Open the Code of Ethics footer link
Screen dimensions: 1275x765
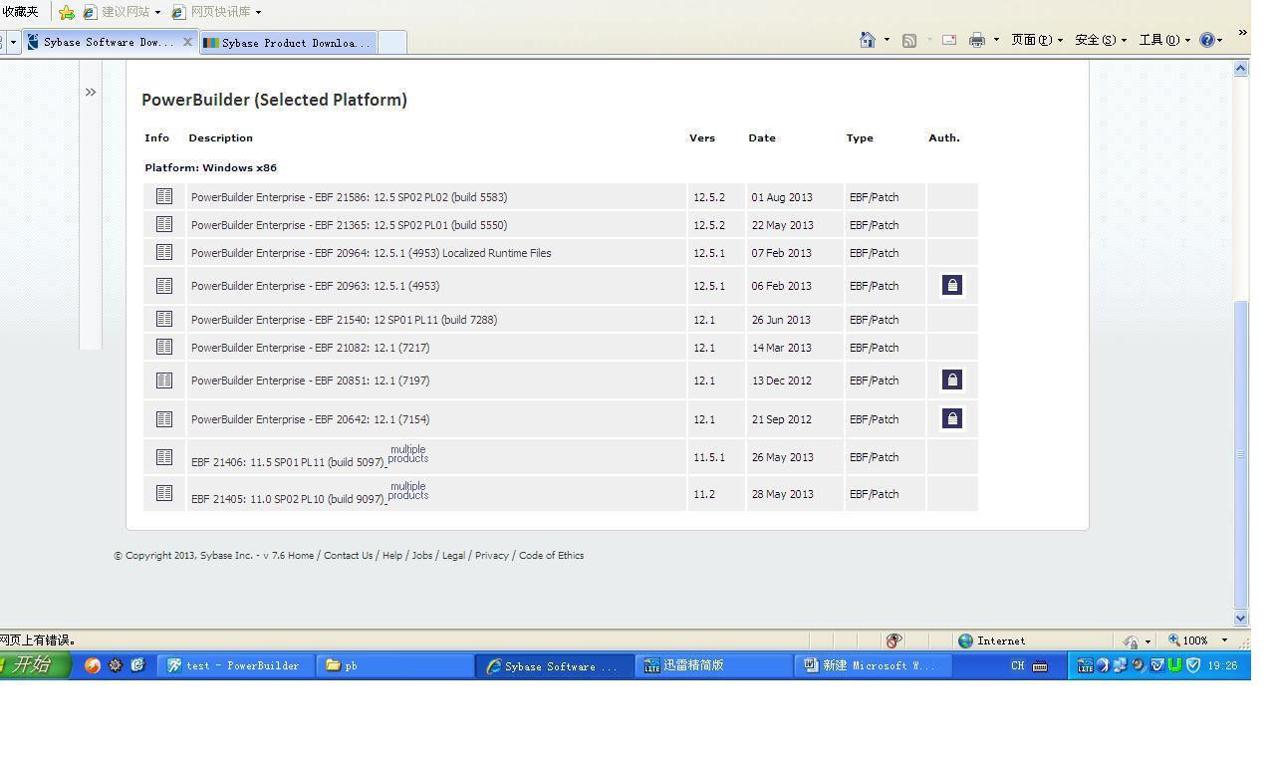[551, 556]
